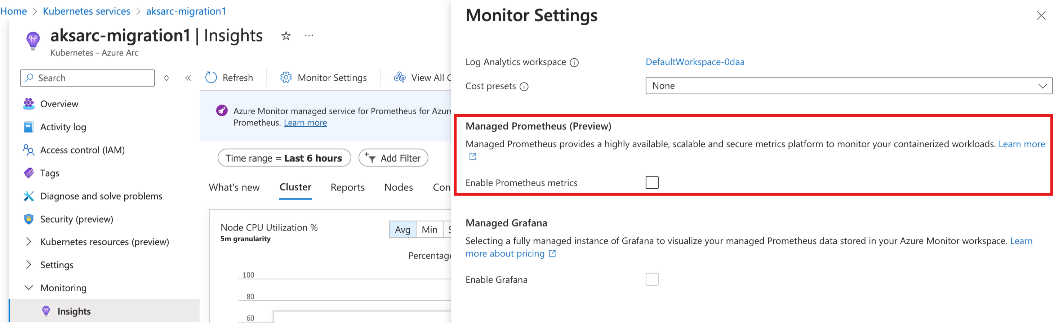Image resolution: width=1063 pixels, height=323 pixels.
Task: Enable Prometheus metrics checkbox
Action: click(x=652, y=182)
